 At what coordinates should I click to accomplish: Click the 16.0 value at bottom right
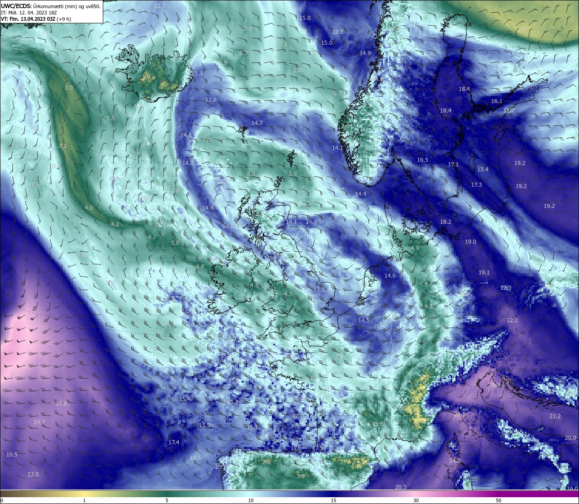[572, 488]
